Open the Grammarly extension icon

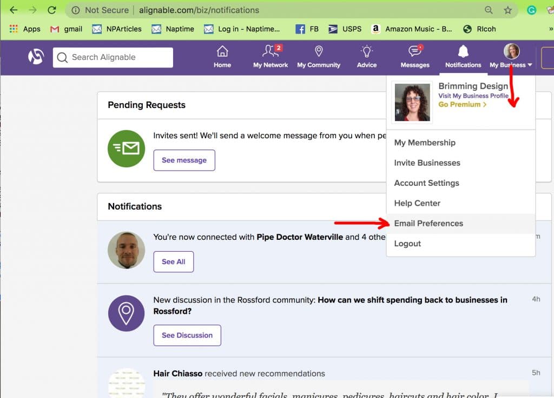(531, 10)
